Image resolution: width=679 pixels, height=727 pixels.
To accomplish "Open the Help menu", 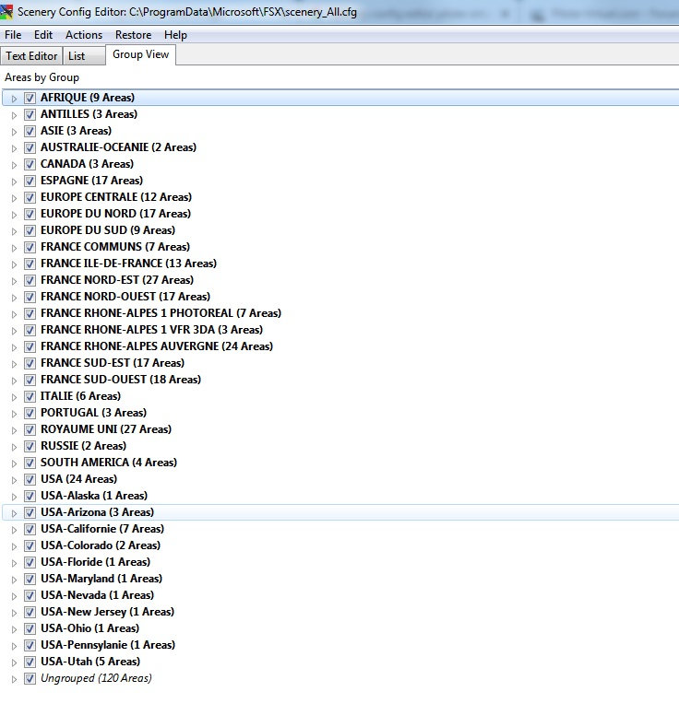I will coord(175,35).
